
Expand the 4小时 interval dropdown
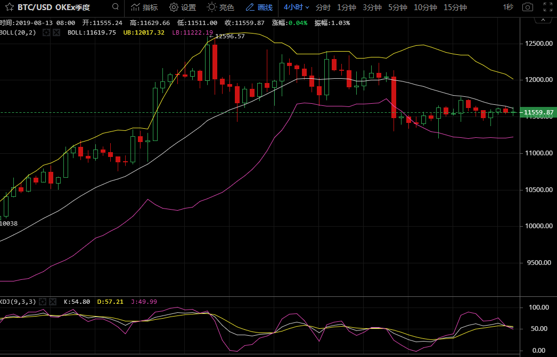tap(296, 7)
